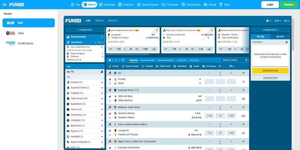The width and height of the screenshot is (300, 150).
Task: Click the Register button
Action: click(x=289, y=4)
